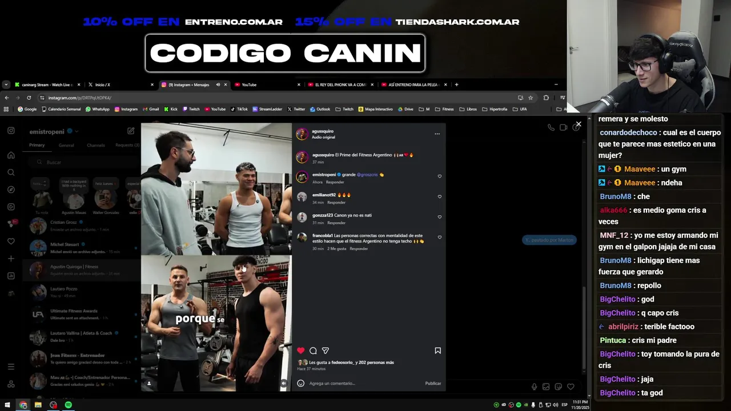731x411 pixels.
Task: Reply to emilianot92's comment
Action: point(336,202)
